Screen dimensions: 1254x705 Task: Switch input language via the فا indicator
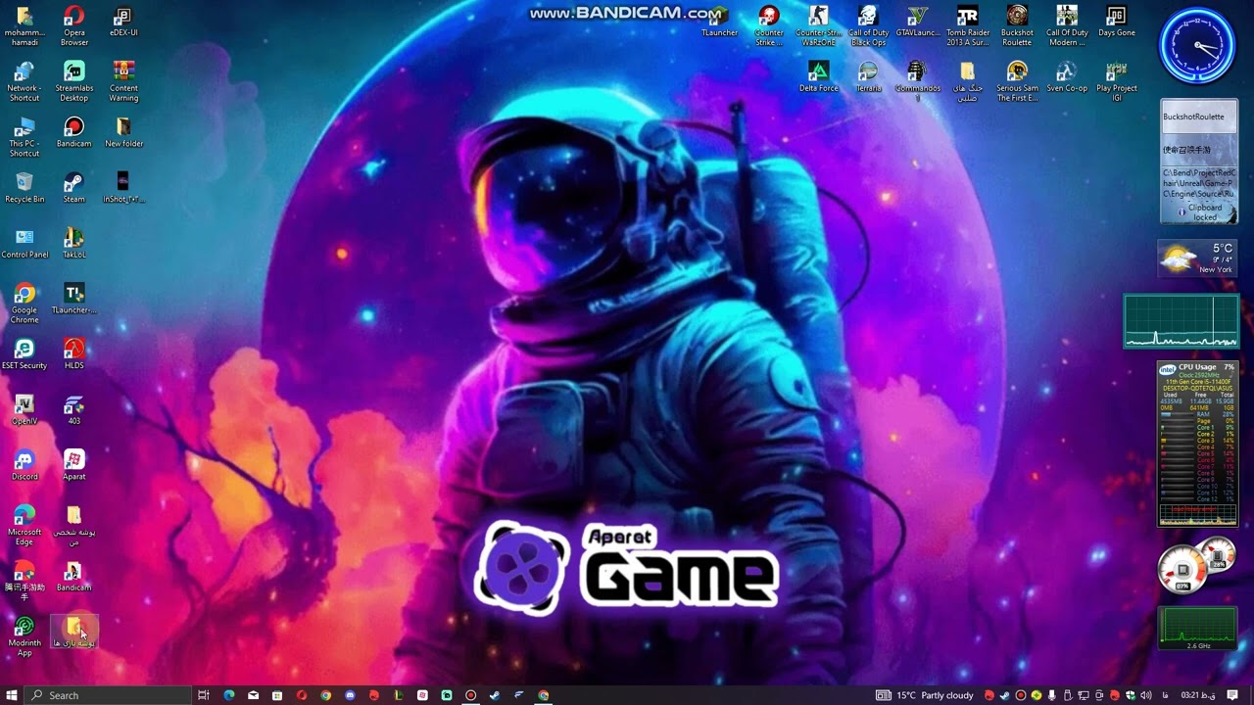[1165, 695]
